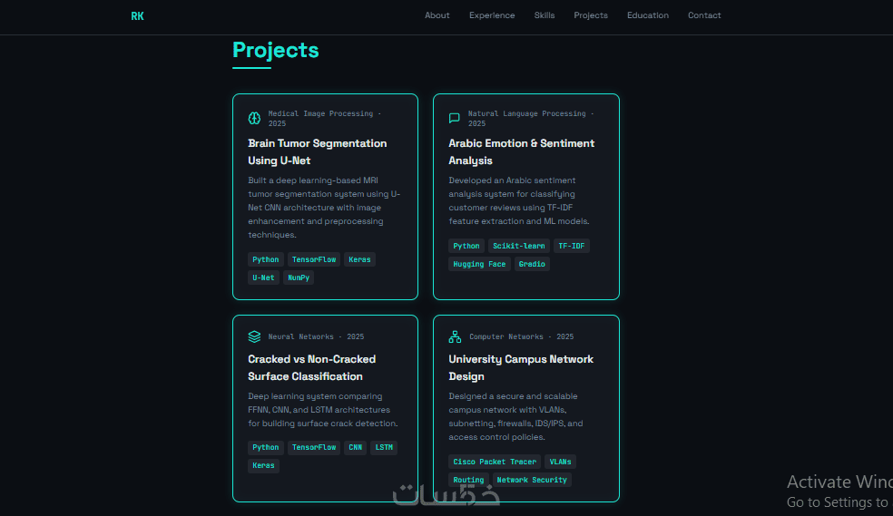The image size is (893, 516).
Task: Click the Hugging Face tag
Action: [x=479, y=264]
